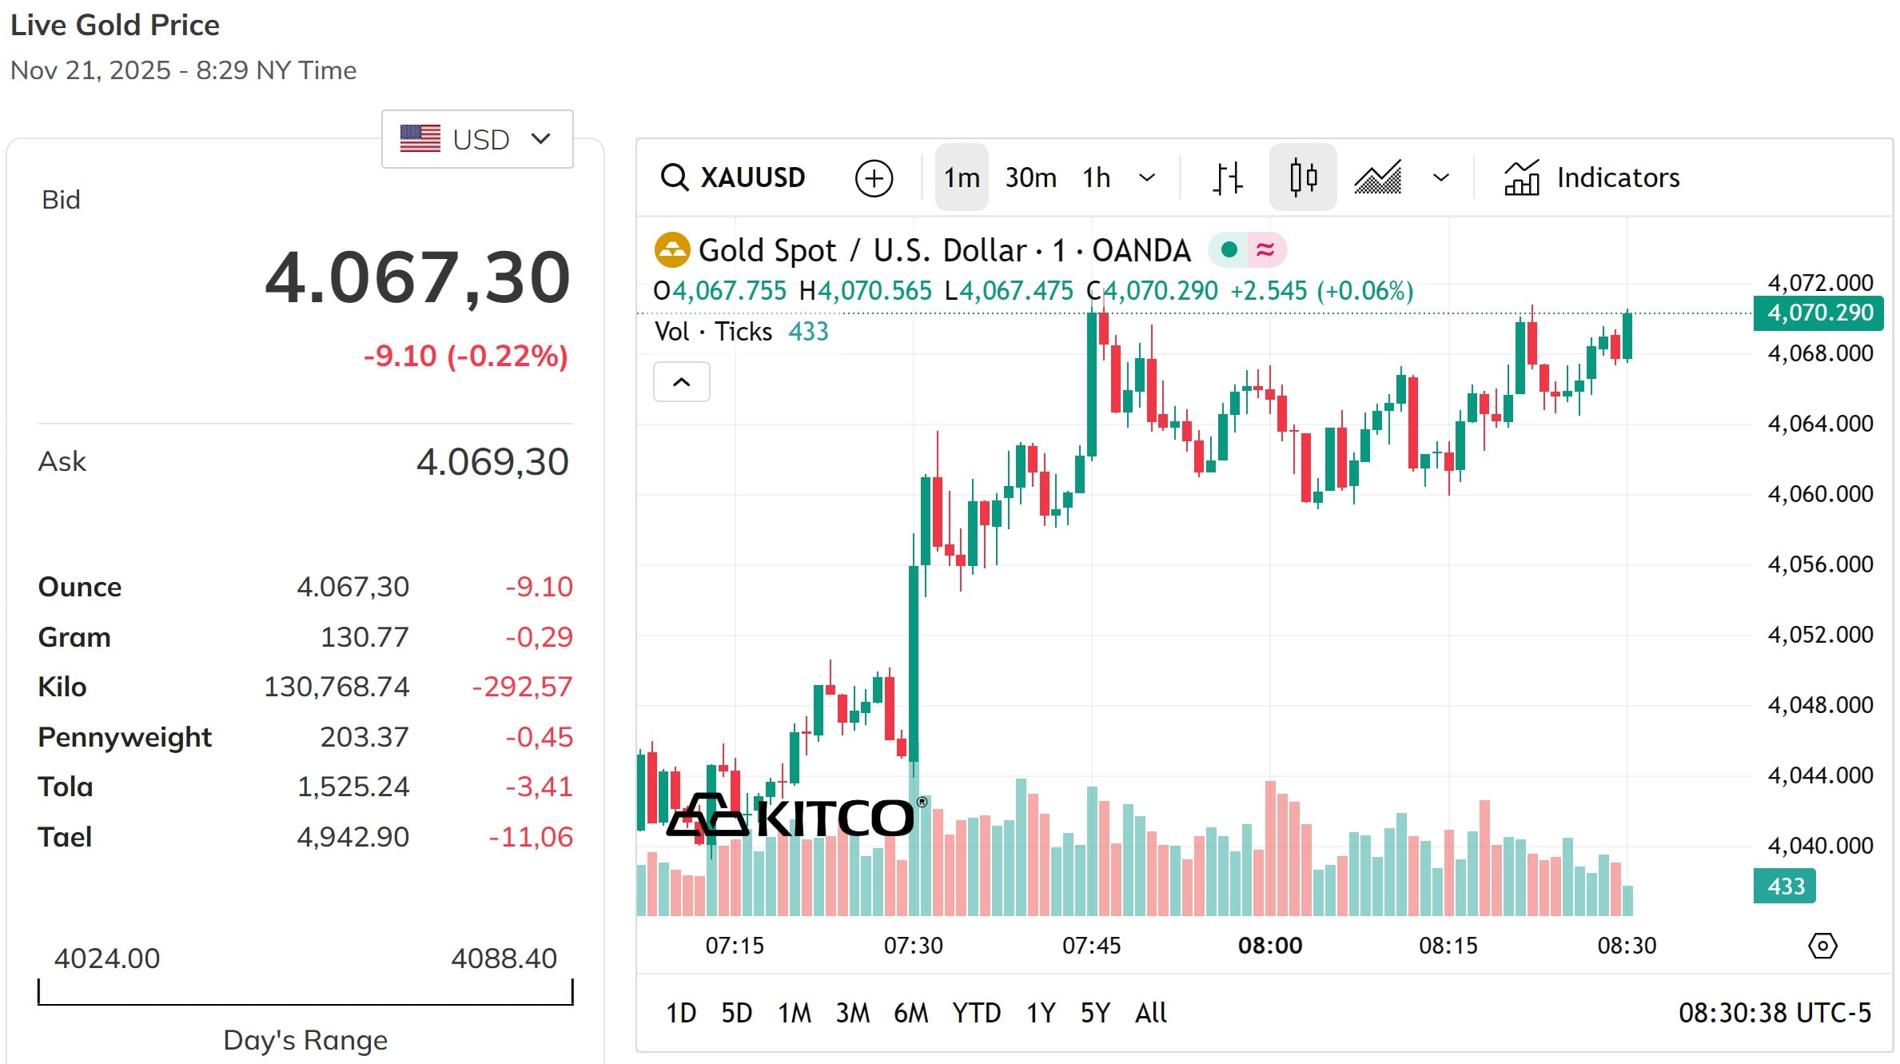
Task: Switch to the YTD timeframe tab
Action: [x=976, y=1013]
